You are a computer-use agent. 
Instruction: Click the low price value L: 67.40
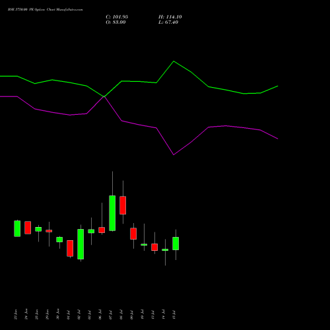(168, 22)
